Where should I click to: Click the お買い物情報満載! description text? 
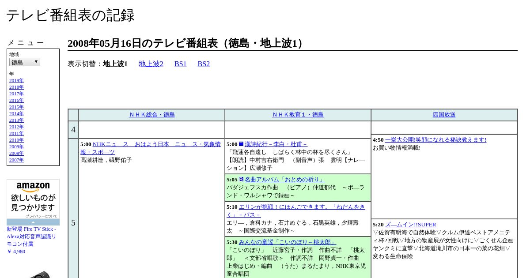tap(397, 148)
